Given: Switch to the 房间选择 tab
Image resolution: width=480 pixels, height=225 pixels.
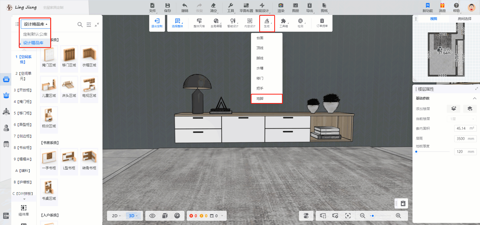Looking at the screenshot, I should [464, 19].
